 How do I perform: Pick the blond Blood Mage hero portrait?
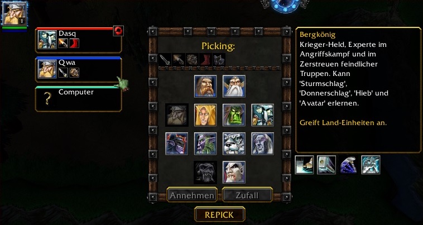[205, 115]
